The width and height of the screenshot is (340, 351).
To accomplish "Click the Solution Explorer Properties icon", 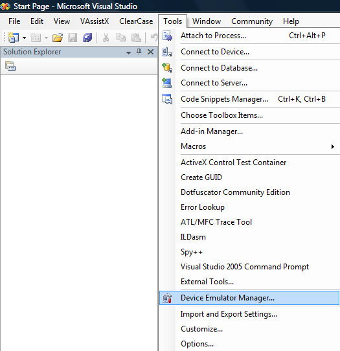I will click(10, 66).
